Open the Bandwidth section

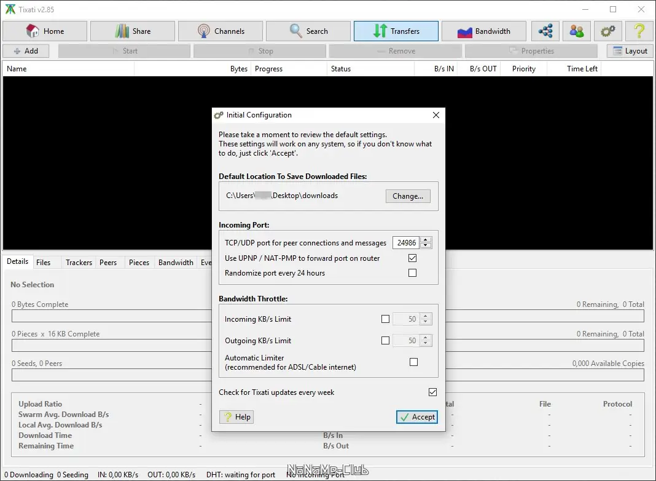click(484, 31)
